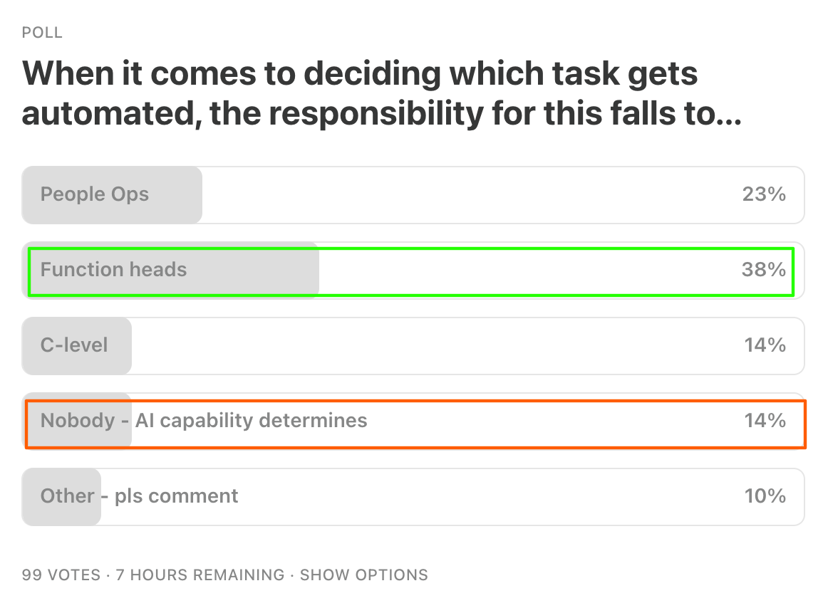Click the POLL label above the question

tap(42, 33)
